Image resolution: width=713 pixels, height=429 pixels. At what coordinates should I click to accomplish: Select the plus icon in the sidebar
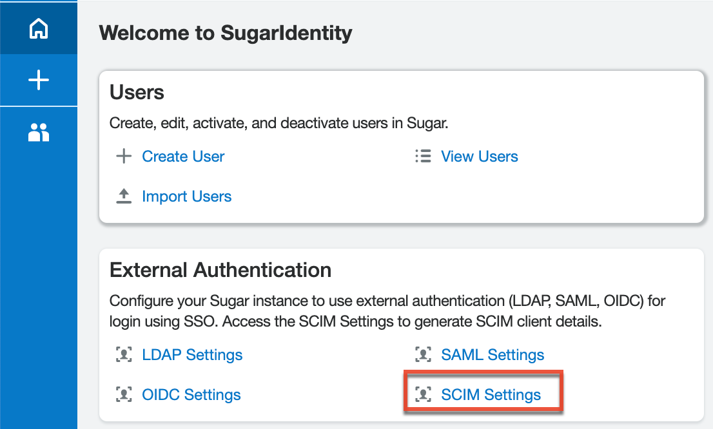[39, 80]
